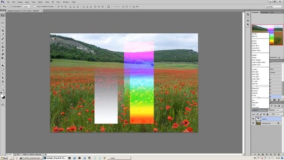The width and height of the screenshot is (284, 160).
Task: Click the delete layer trash icon
Action: coord(279,154)
